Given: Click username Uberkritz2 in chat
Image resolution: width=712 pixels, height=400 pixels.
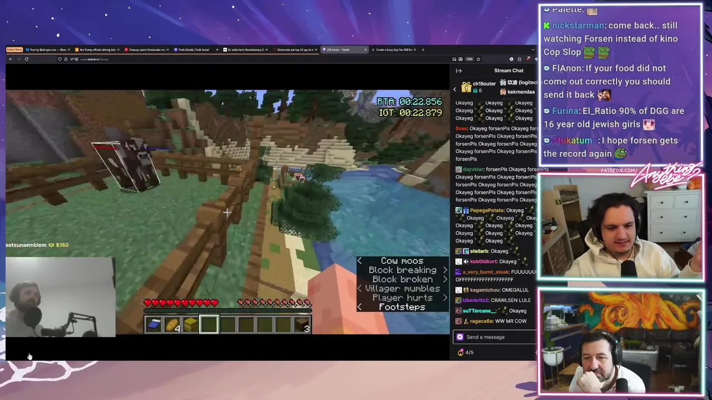Looking at the screenshot, I should click(476, 300).
